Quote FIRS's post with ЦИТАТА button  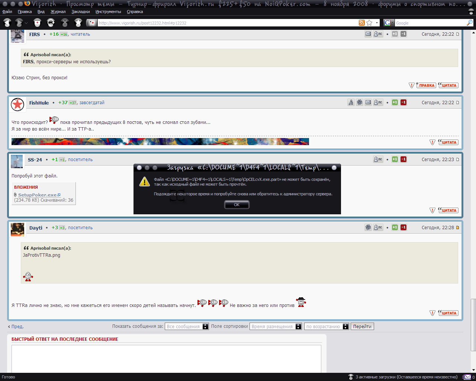click(x=448, y=85)
